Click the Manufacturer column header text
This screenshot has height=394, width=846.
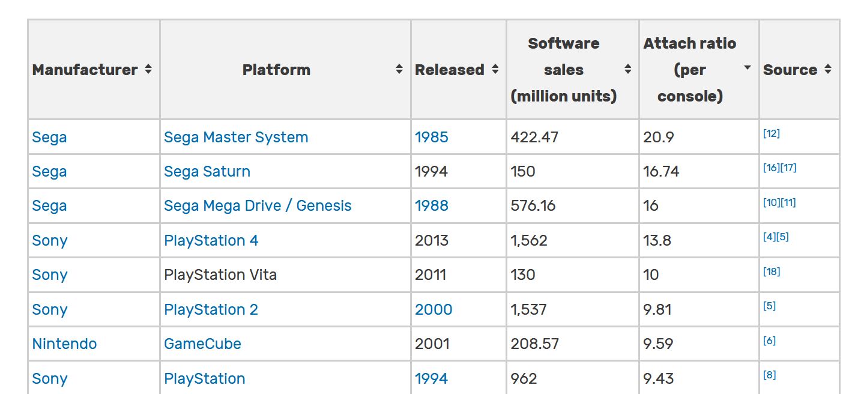(x=85, y=70)
